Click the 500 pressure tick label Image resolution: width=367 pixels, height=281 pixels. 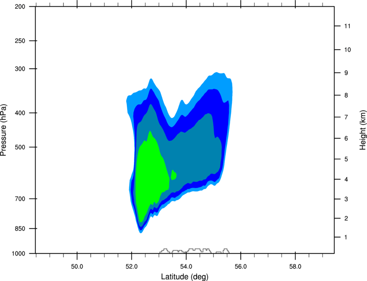pyautogui.click(x=20, y=147)
